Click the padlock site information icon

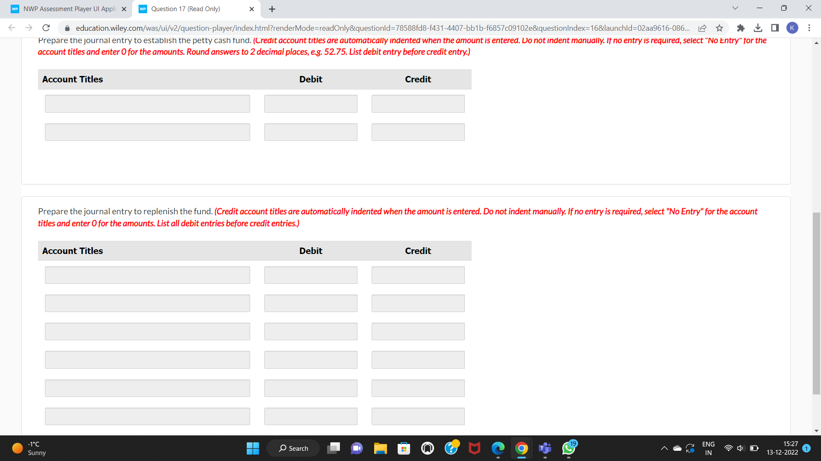coord(67,28)
